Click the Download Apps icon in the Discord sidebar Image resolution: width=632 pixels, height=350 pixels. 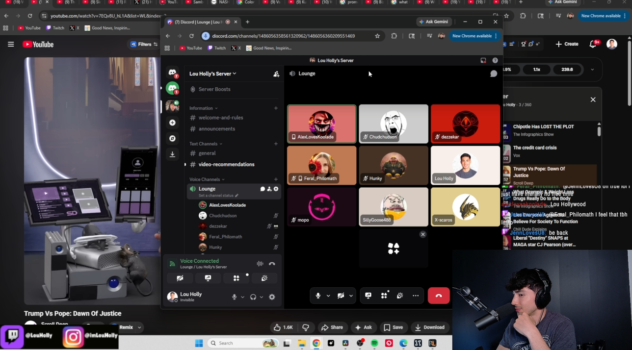click(x=172, y=154)
